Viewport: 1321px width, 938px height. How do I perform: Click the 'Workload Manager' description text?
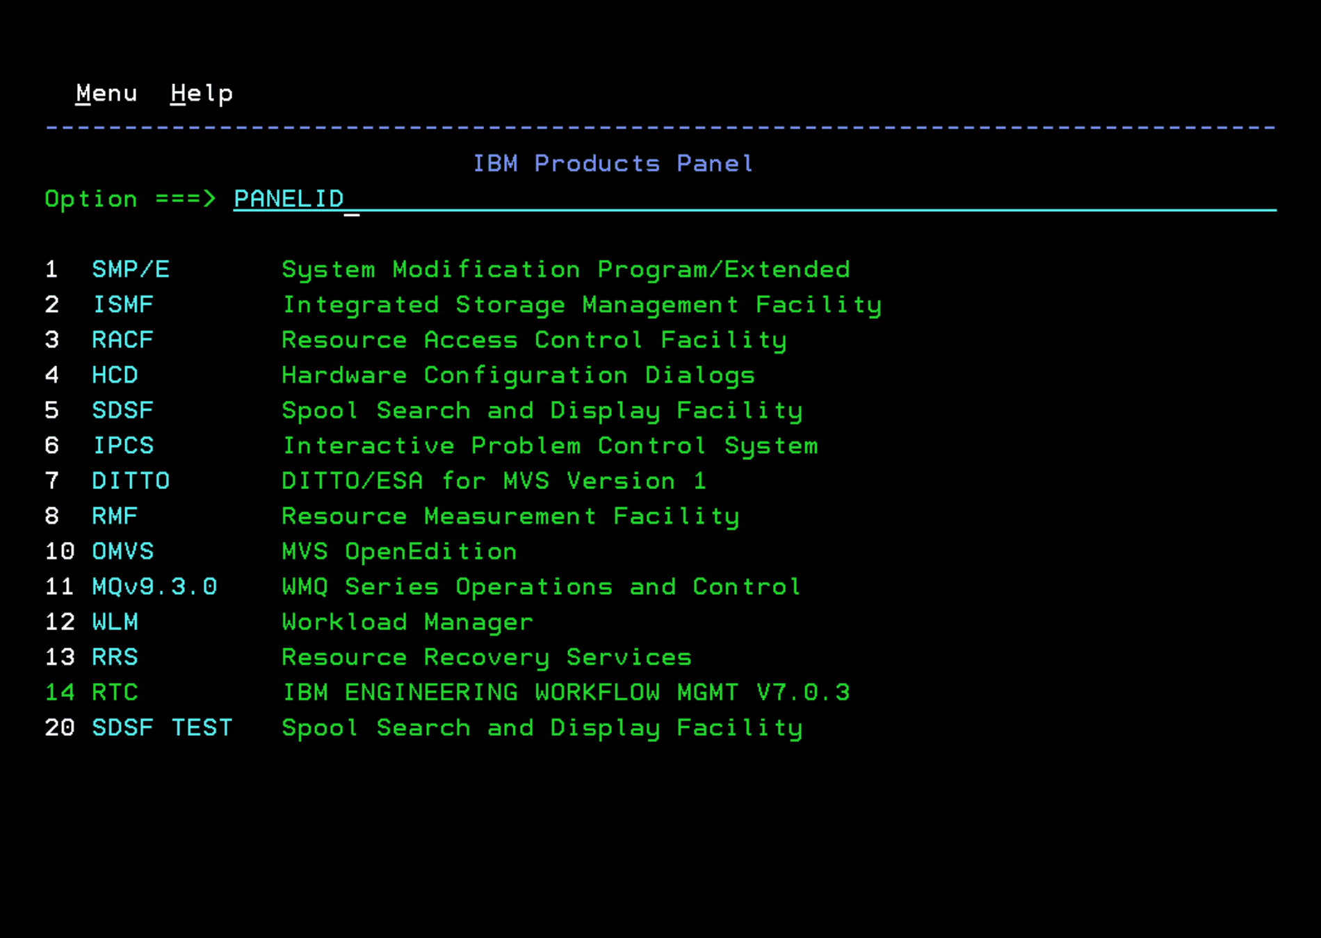407,622
